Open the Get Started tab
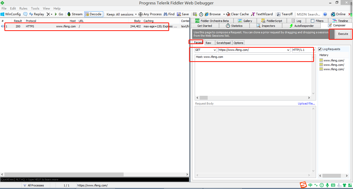Screen dimensions: 353x189 point(205,26)
